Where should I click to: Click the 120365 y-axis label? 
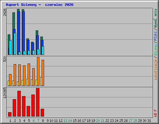point(5,93)
